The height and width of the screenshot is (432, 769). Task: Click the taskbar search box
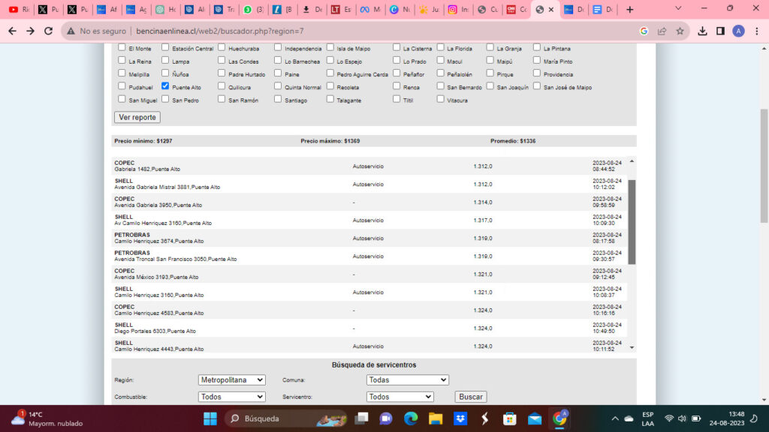[285, 418]
